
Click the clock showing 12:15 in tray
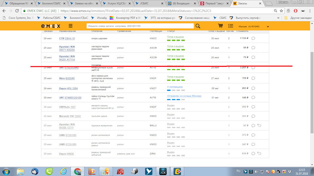(302, 170)
